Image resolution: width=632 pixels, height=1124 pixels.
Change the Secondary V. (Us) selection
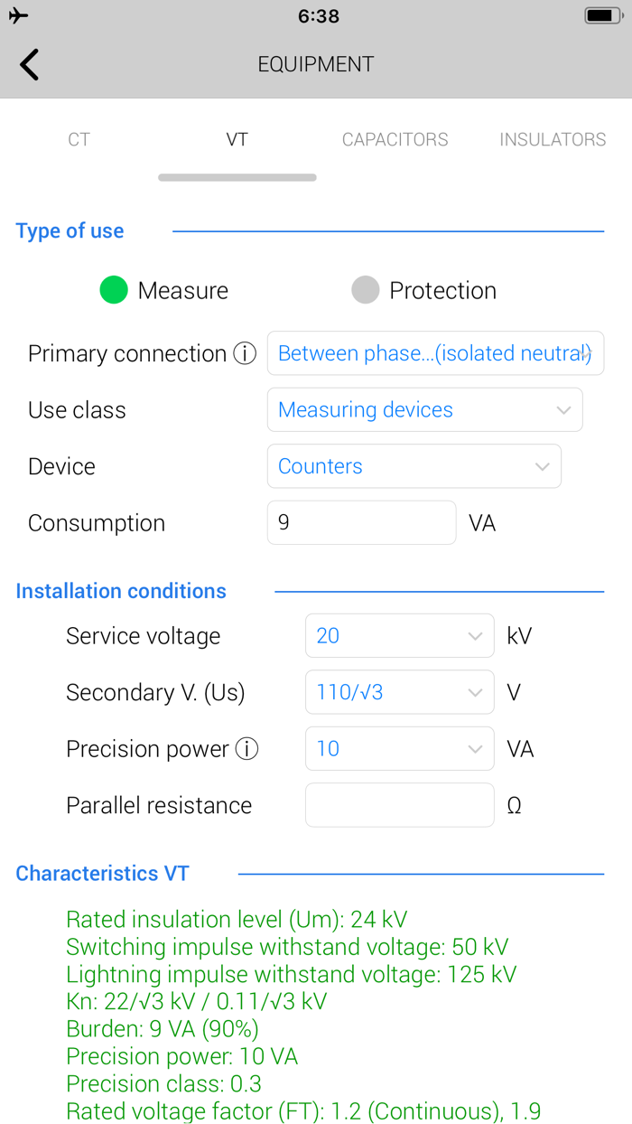(x=399, y=692)
